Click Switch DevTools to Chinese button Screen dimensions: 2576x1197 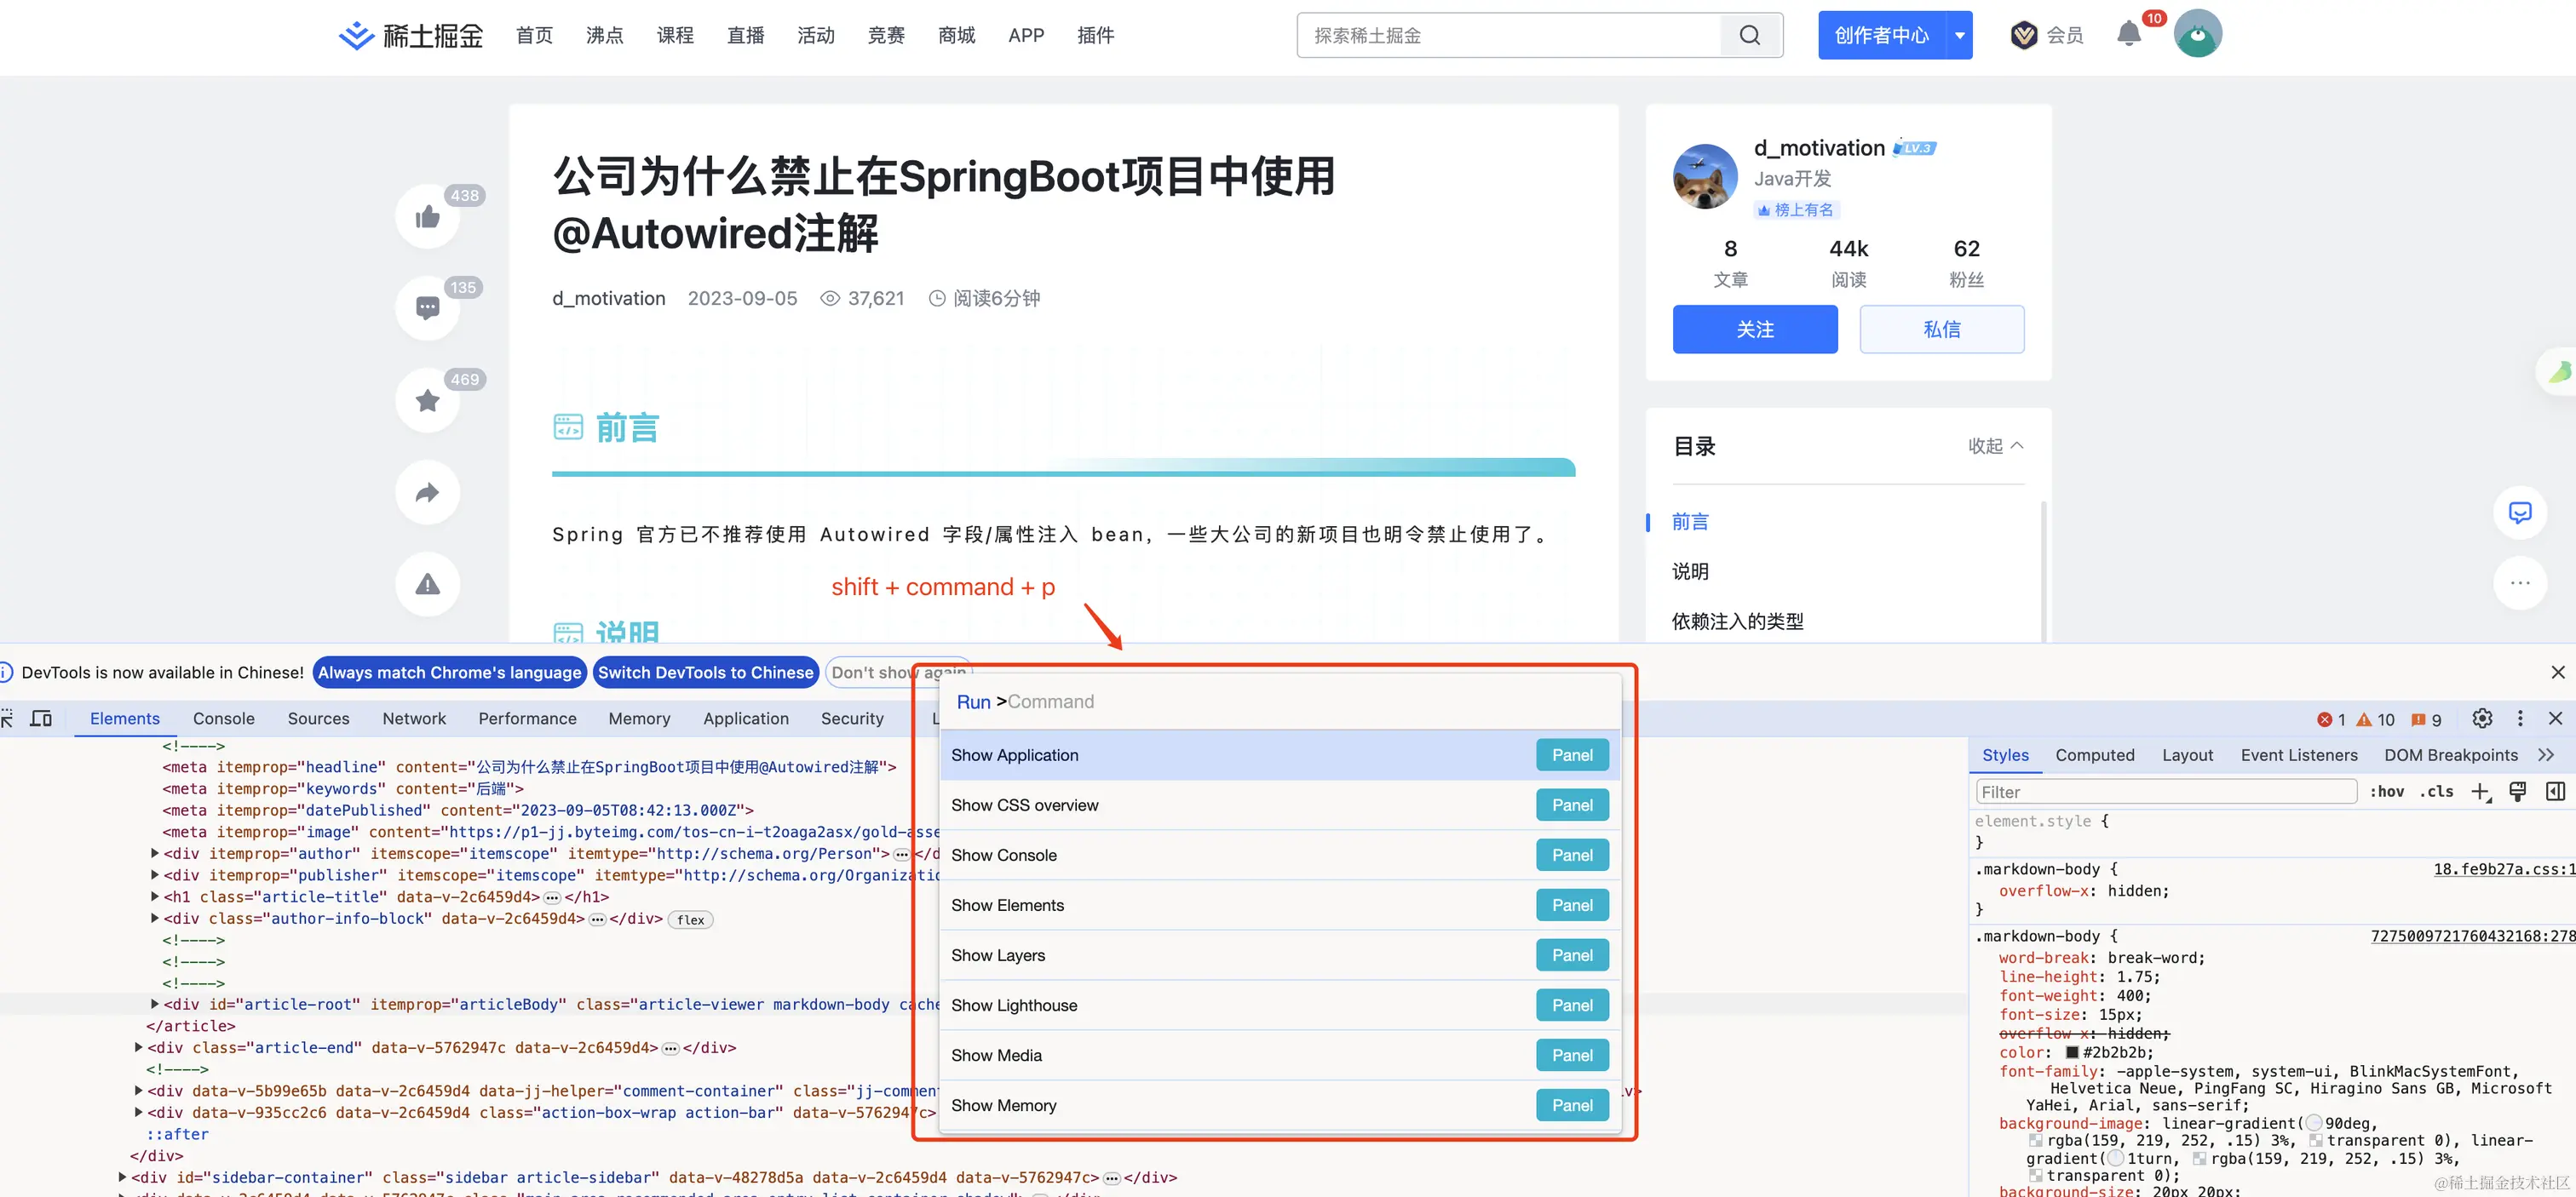(705, 673)
